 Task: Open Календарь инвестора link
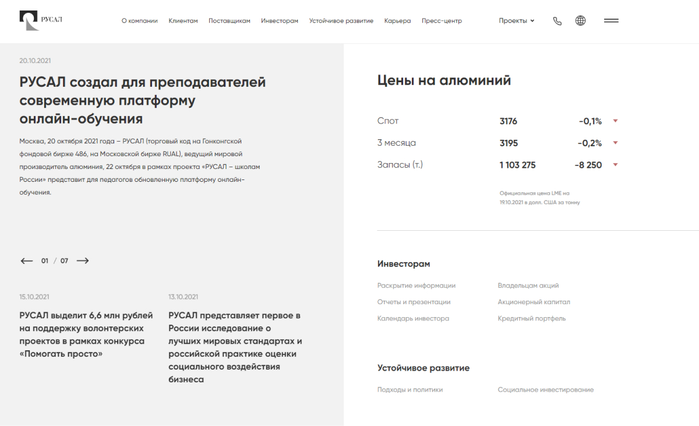414,318
